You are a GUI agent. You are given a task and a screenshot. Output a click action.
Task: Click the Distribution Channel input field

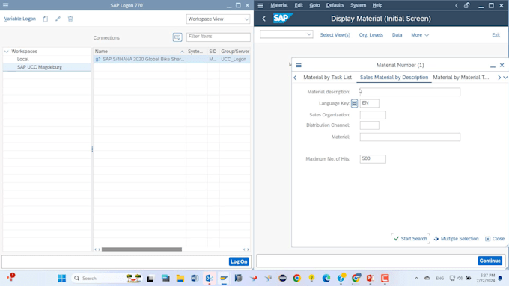(370, 125)
